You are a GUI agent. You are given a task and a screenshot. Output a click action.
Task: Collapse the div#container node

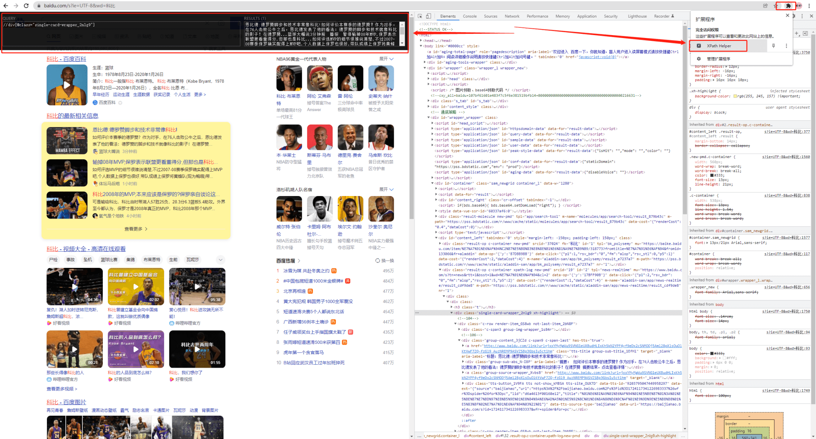click(432, 183)
